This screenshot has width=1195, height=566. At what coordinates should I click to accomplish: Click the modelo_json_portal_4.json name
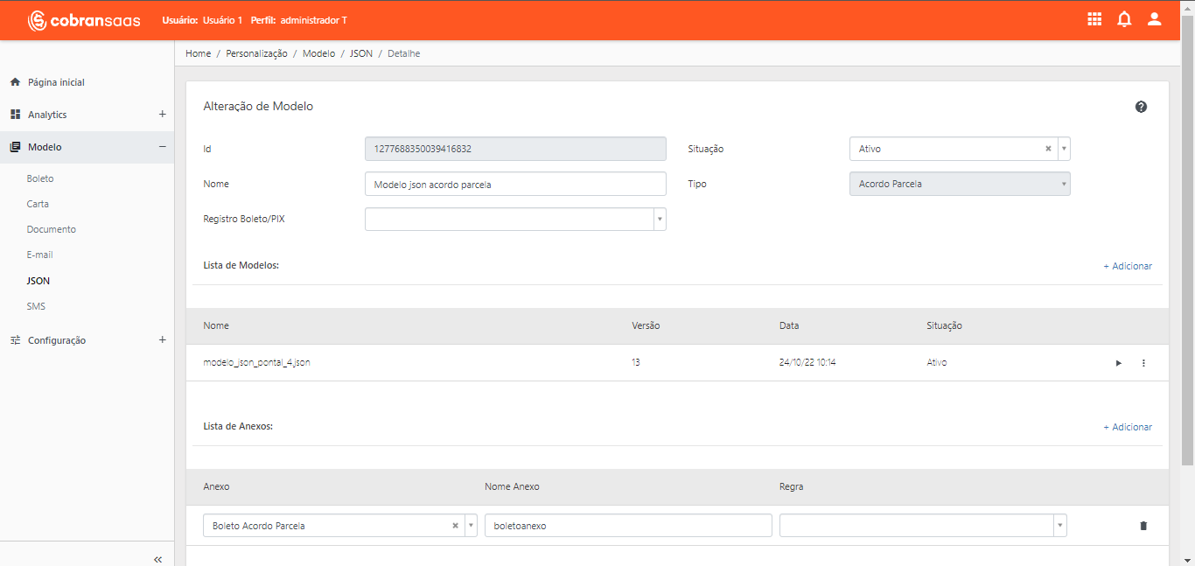[256, 362]
